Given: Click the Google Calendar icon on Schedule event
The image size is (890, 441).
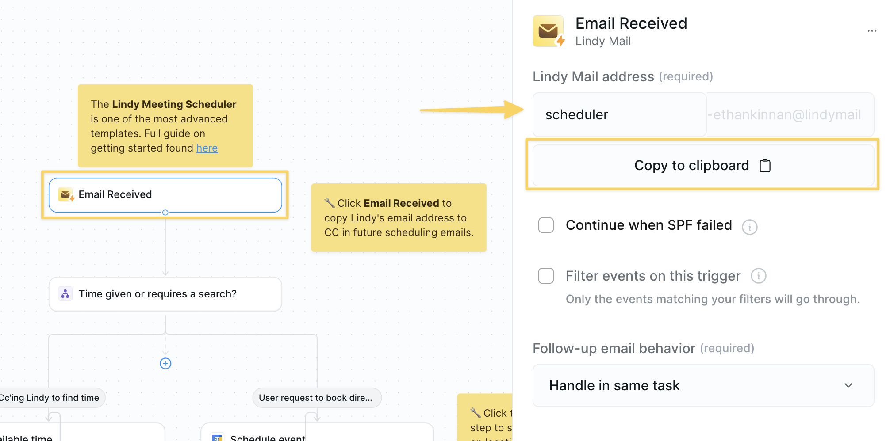Looking at the screenshot, I should (216, 438).
